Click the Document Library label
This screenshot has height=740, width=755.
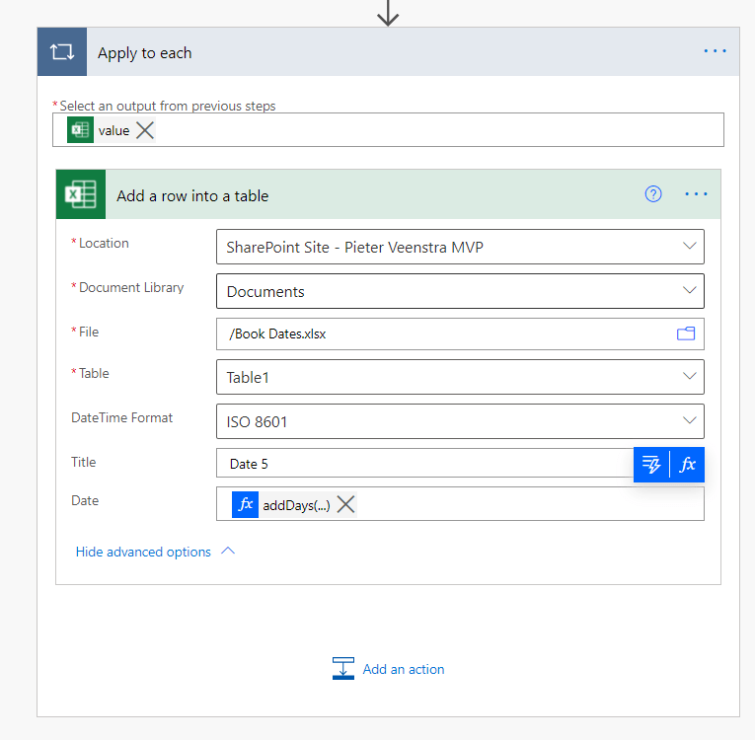(131, 287)
